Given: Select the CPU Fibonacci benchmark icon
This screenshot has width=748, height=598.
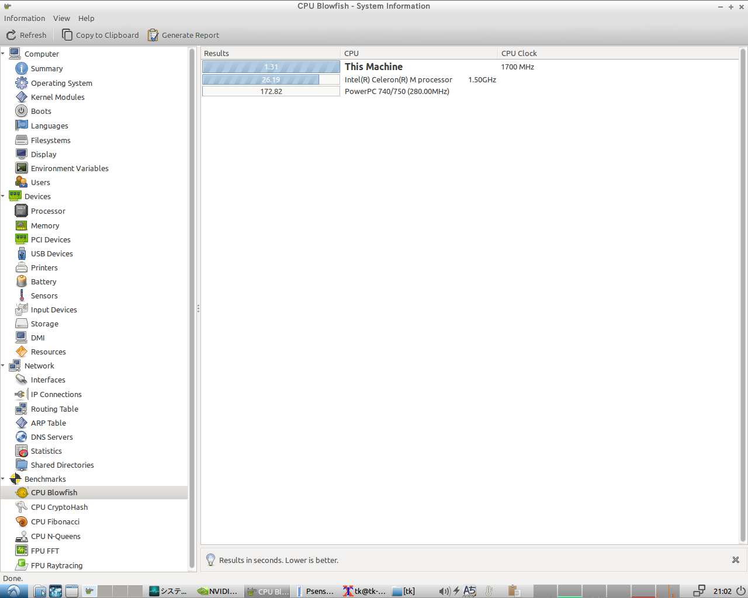Looking at the screenshot, I should point(22,521).
